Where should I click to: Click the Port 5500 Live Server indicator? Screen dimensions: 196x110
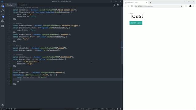(80, 109)
